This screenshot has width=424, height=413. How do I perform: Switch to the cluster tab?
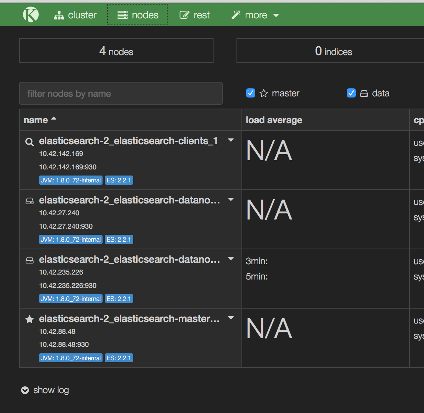tap(75, 15)
